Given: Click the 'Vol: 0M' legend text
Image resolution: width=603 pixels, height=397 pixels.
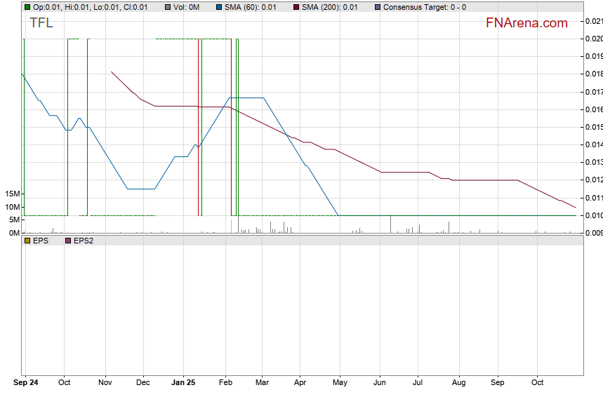Looking at the screenshot, I should 186,7.
